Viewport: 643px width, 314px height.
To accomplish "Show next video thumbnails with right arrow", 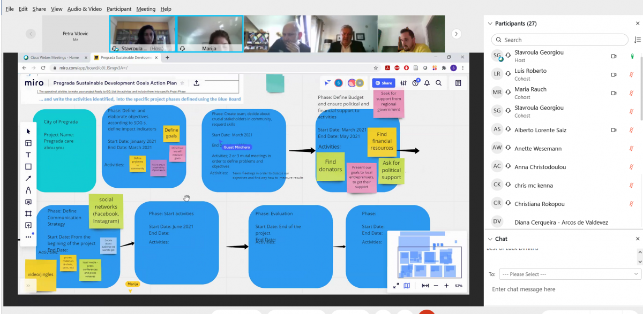I will (x=457, y=34).
